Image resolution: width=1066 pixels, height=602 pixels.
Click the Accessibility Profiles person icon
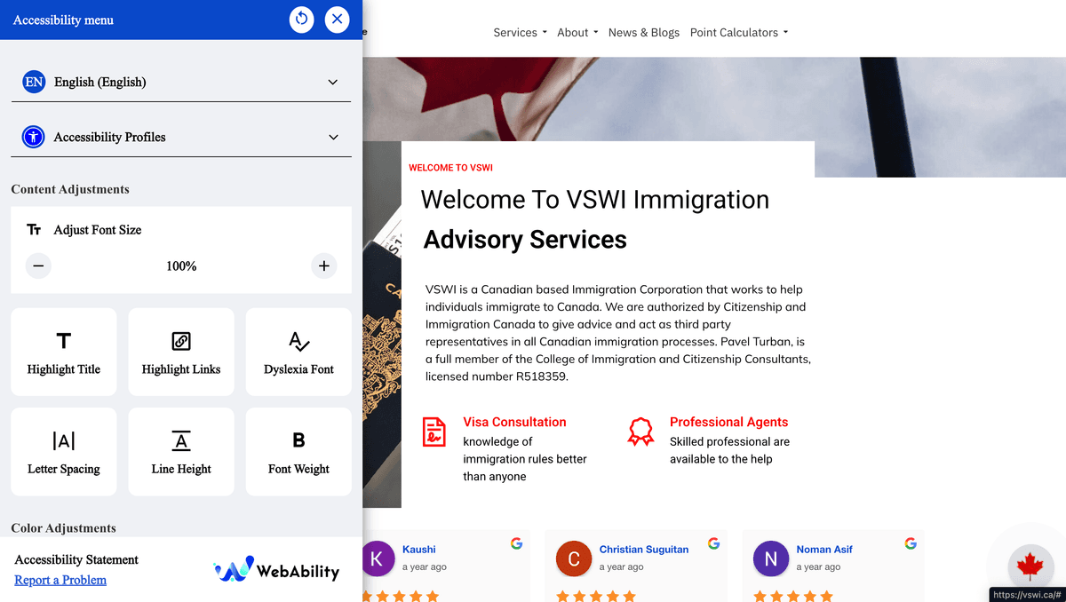(34, 137)
